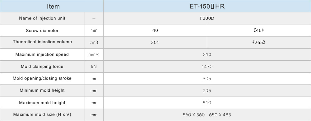The width and height of the screenshot is (311, 121).
Task: Select the Screw diameter row label
Action: tap(42, 31)
